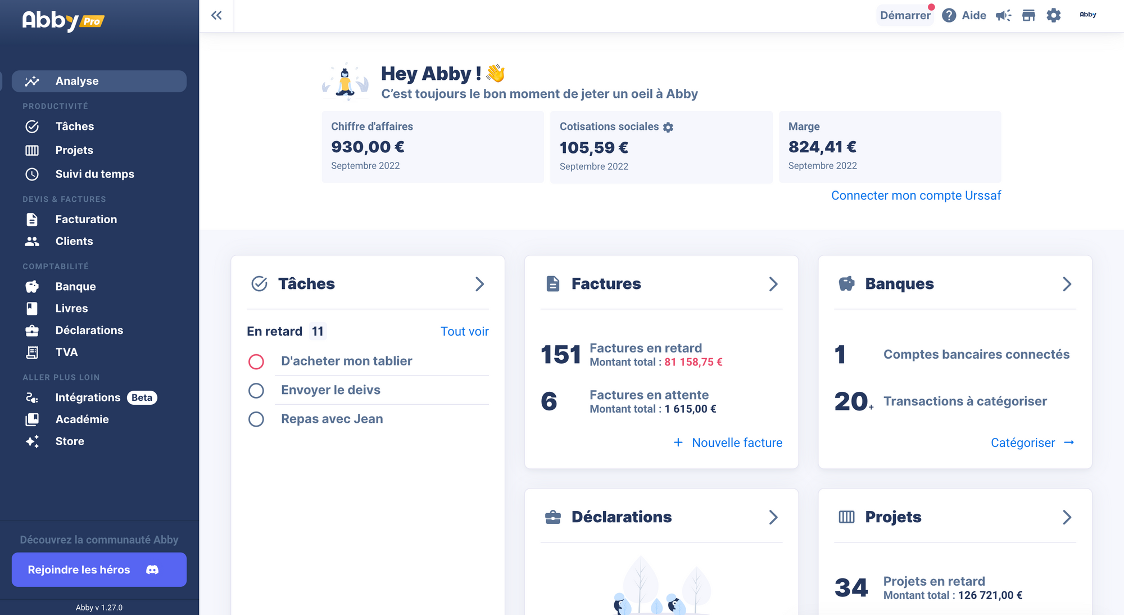This screenshot has height=615, width=1124.
Task: Select Analyse in the sidebar
Action: point(77,81)
